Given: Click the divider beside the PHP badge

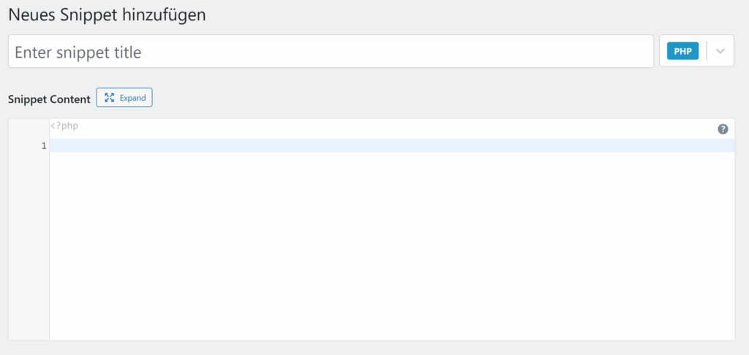Looking at the screenshot, I should [x=707, y=51].
